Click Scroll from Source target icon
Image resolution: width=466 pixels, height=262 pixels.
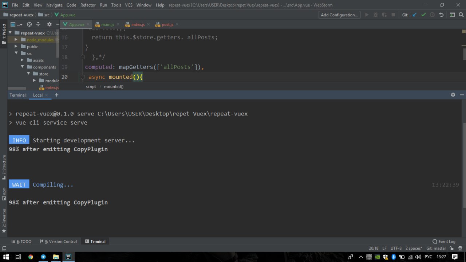29,24
